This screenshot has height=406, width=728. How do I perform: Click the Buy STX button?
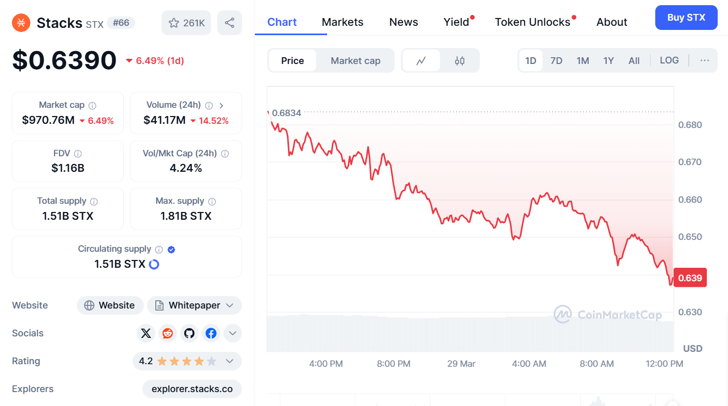coord(686,17)
